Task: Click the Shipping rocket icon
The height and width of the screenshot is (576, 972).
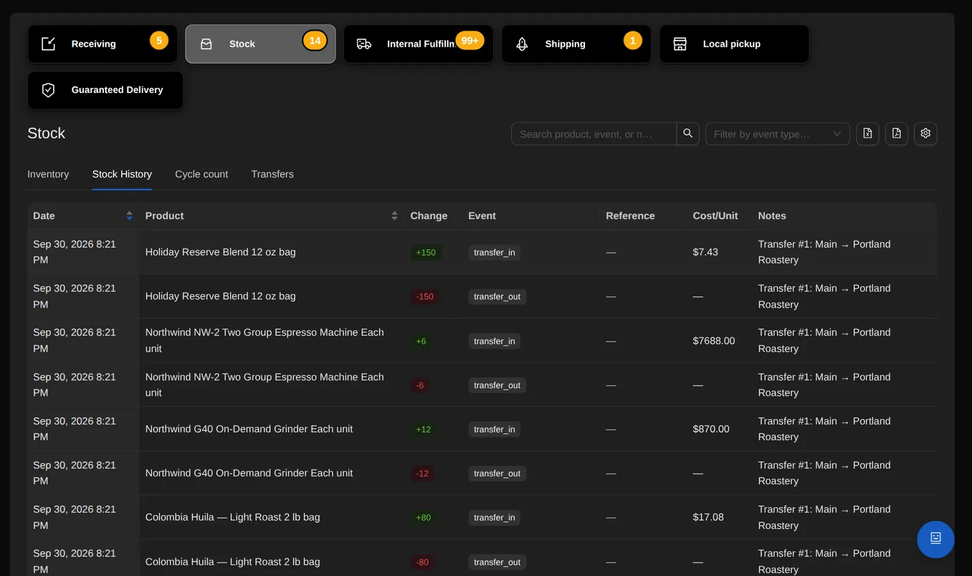Action: tap(522, 44)
